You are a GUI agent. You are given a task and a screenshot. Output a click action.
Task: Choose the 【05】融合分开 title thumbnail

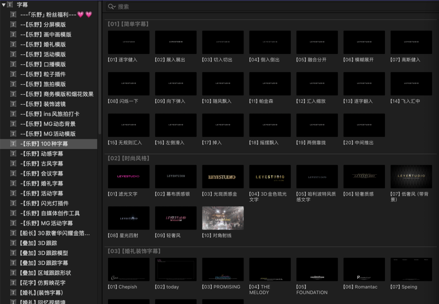317,42
